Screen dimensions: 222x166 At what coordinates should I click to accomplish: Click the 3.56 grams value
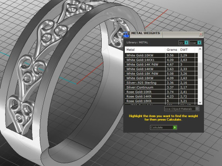point(170,55)
